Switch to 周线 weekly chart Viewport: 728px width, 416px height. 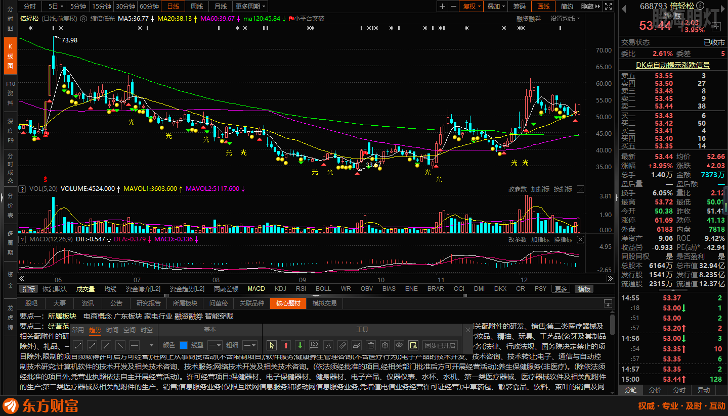(x=197, y=7)
